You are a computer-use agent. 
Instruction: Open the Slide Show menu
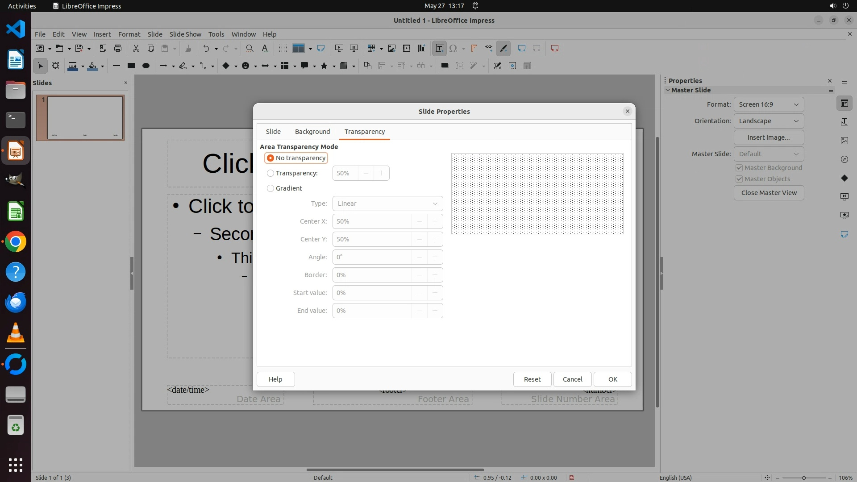point(185,34)
